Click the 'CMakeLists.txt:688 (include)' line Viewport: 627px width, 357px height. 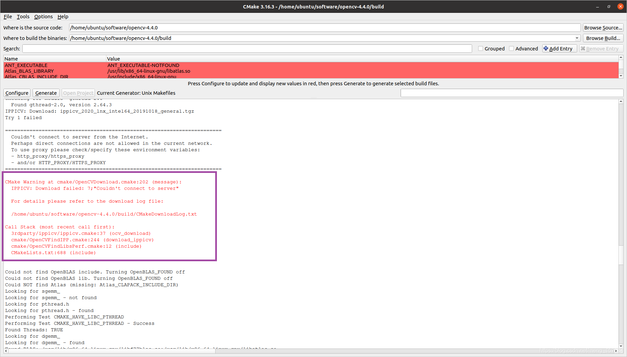54,253
